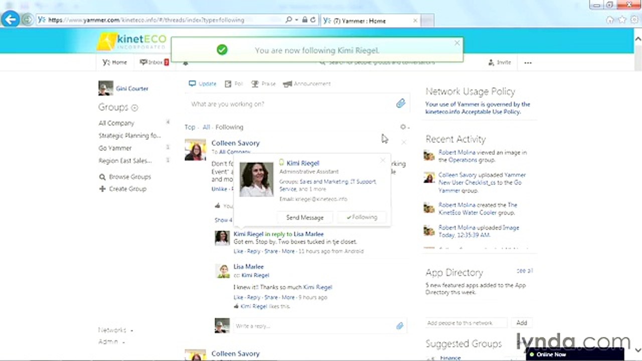Open the feed settings gear dropdown

[404, 127]
